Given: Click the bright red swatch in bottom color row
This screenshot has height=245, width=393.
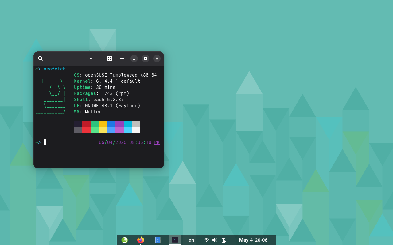Looking at the screenshot, I should point(86,130).
